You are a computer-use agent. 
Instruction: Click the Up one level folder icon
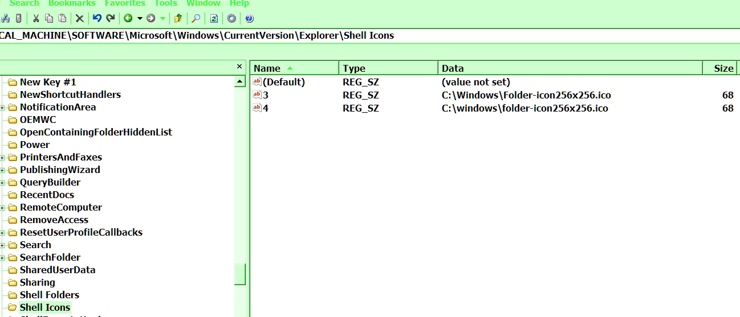(178, 18)
